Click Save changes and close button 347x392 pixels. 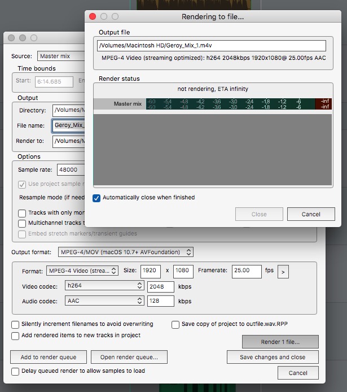[x=273, y=357]
